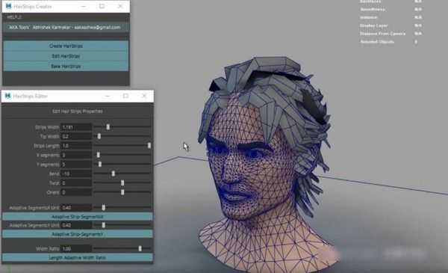
Task: Focus the X segments value field
Action: (76, 155)
